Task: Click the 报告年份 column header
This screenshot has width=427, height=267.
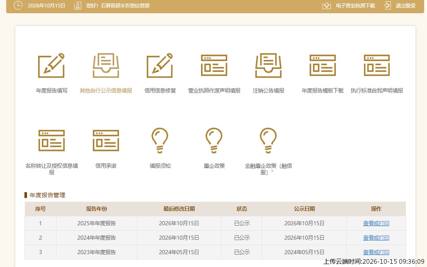Action: point(97,209)
